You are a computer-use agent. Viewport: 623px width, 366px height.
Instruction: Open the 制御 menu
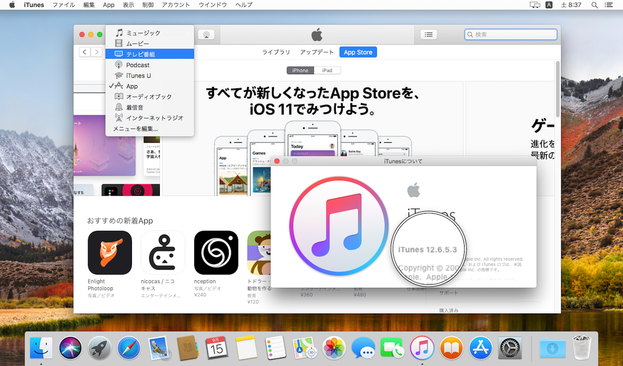[x=148, y=5]
